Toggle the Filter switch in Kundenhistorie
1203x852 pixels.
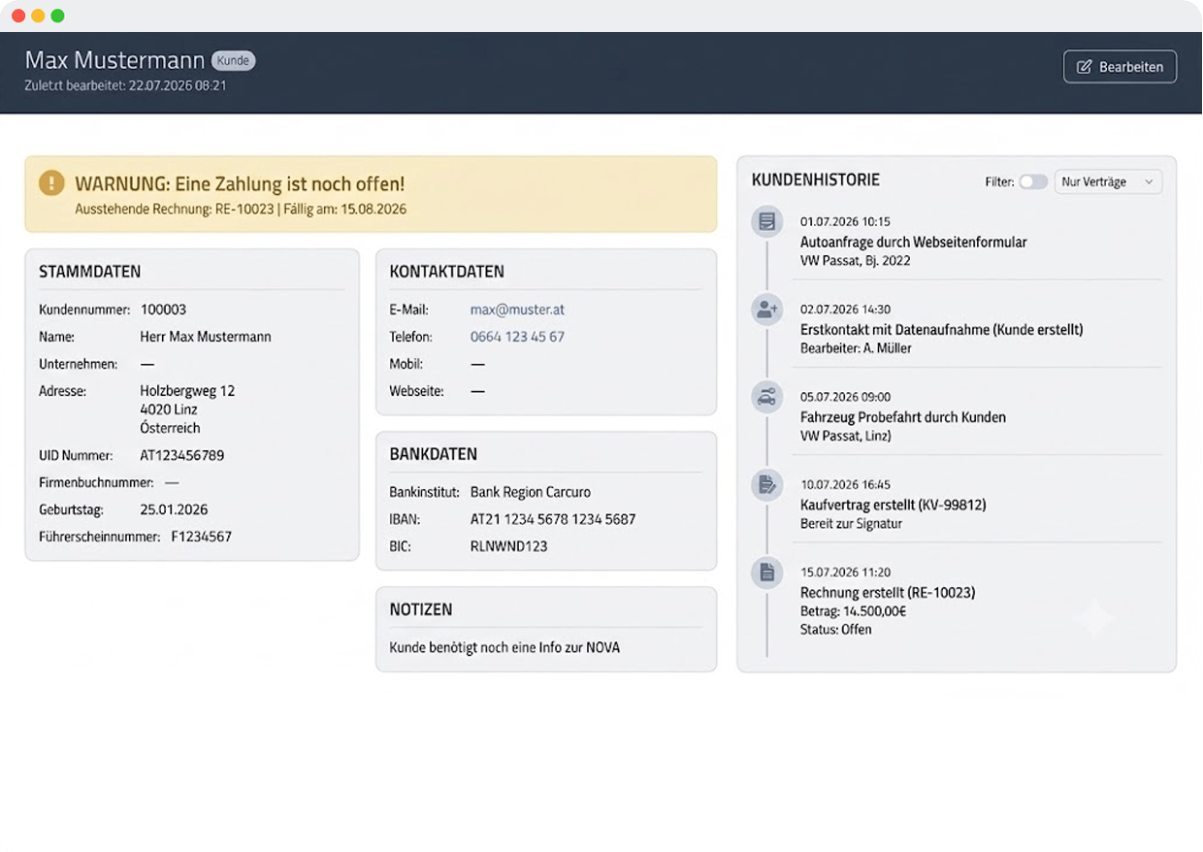pyautogui.click(x=1033, y=181)
